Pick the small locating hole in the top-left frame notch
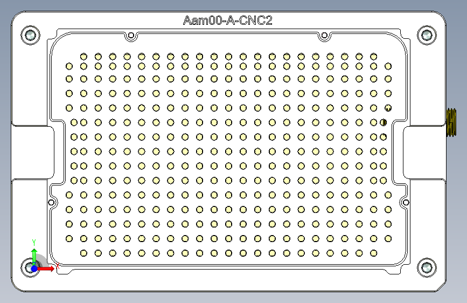467x303 pixels. (x=131, y=36)
